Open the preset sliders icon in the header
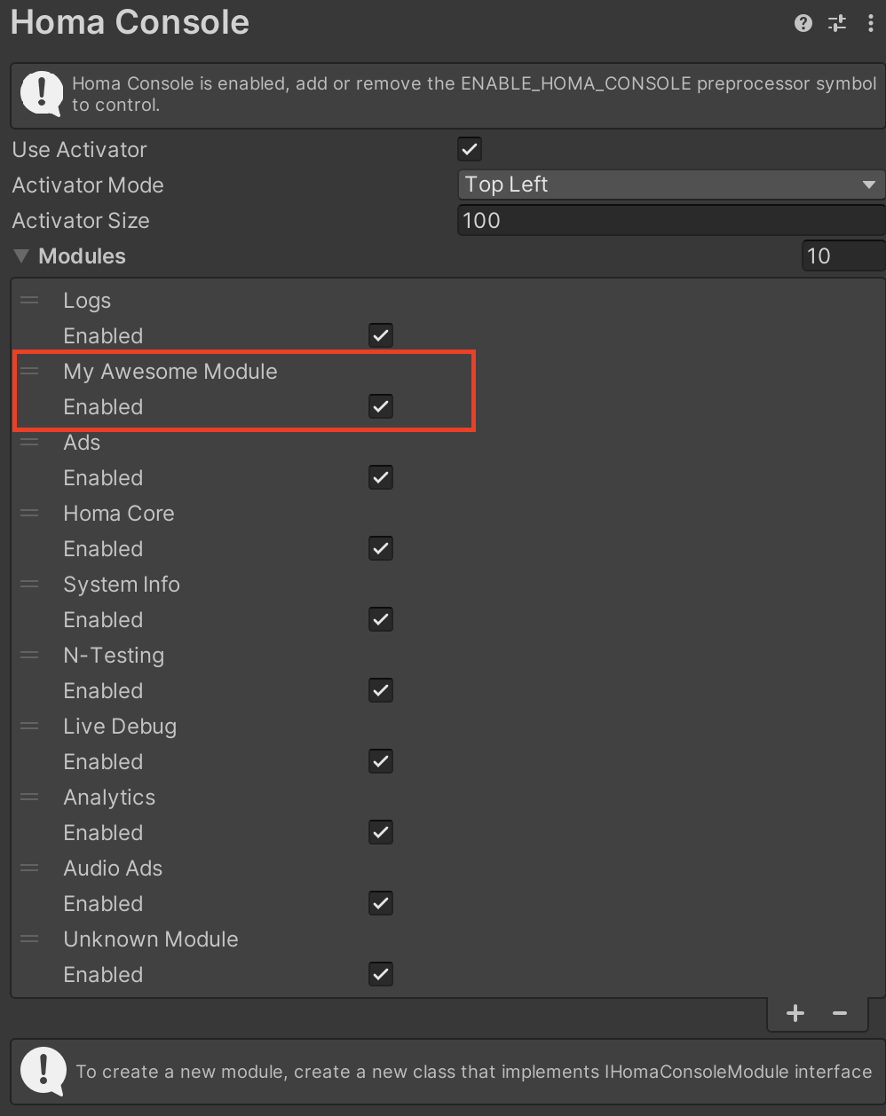This screenshot has width=886, height=1116. pyautogui.click(x=837, y=24)
